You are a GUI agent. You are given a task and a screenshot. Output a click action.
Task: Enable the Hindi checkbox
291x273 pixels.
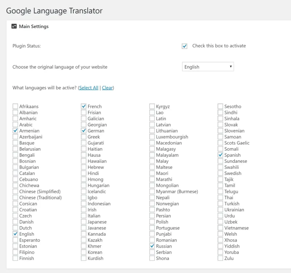[84, 173]
